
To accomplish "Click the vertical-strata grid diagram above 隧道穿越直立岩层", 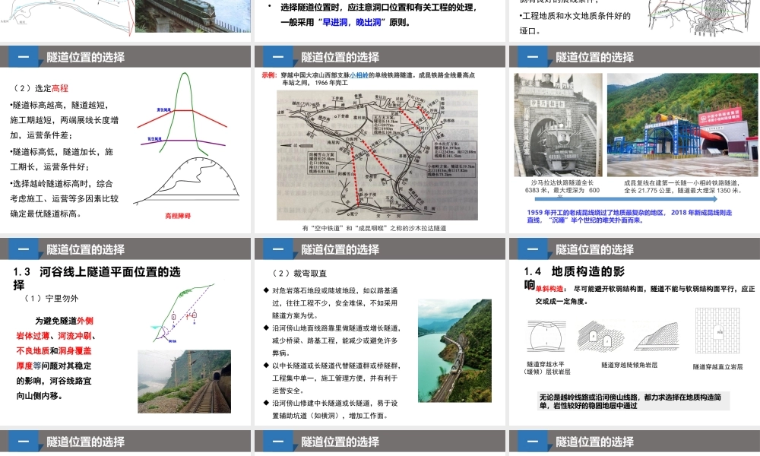I will [717, 331].
